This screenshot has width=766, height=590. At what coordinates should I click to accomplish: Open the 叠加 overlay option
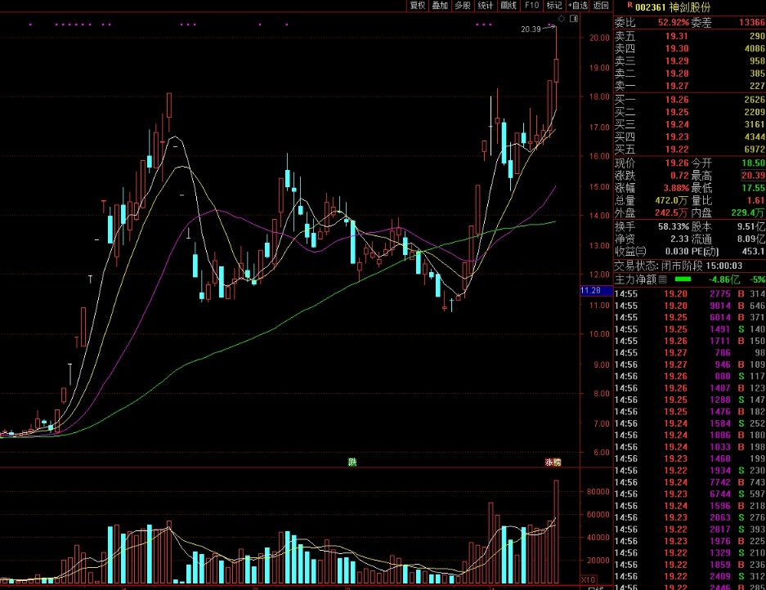(x=441, y=6)
